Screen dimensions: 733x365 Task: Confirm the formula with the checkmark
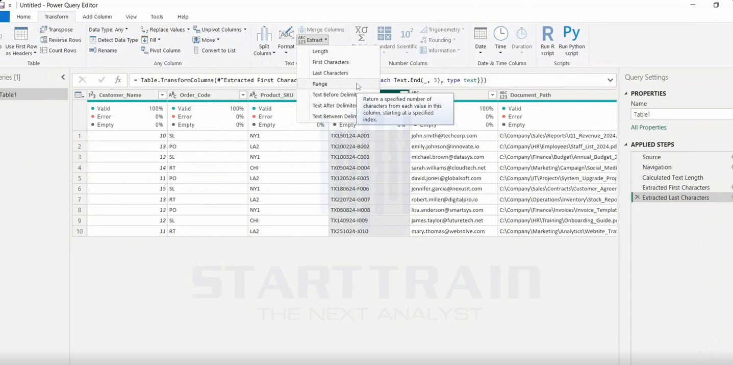tap(102, 80)
